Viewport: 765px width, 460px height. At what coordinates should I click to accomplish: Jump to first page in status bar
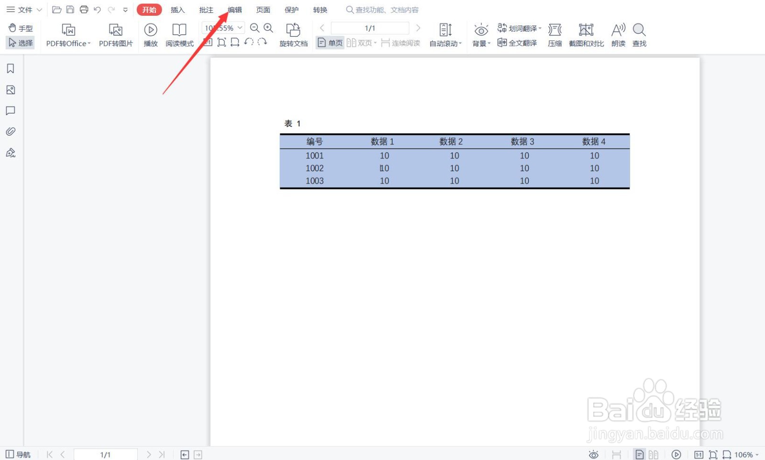click(x=50, y=454)
